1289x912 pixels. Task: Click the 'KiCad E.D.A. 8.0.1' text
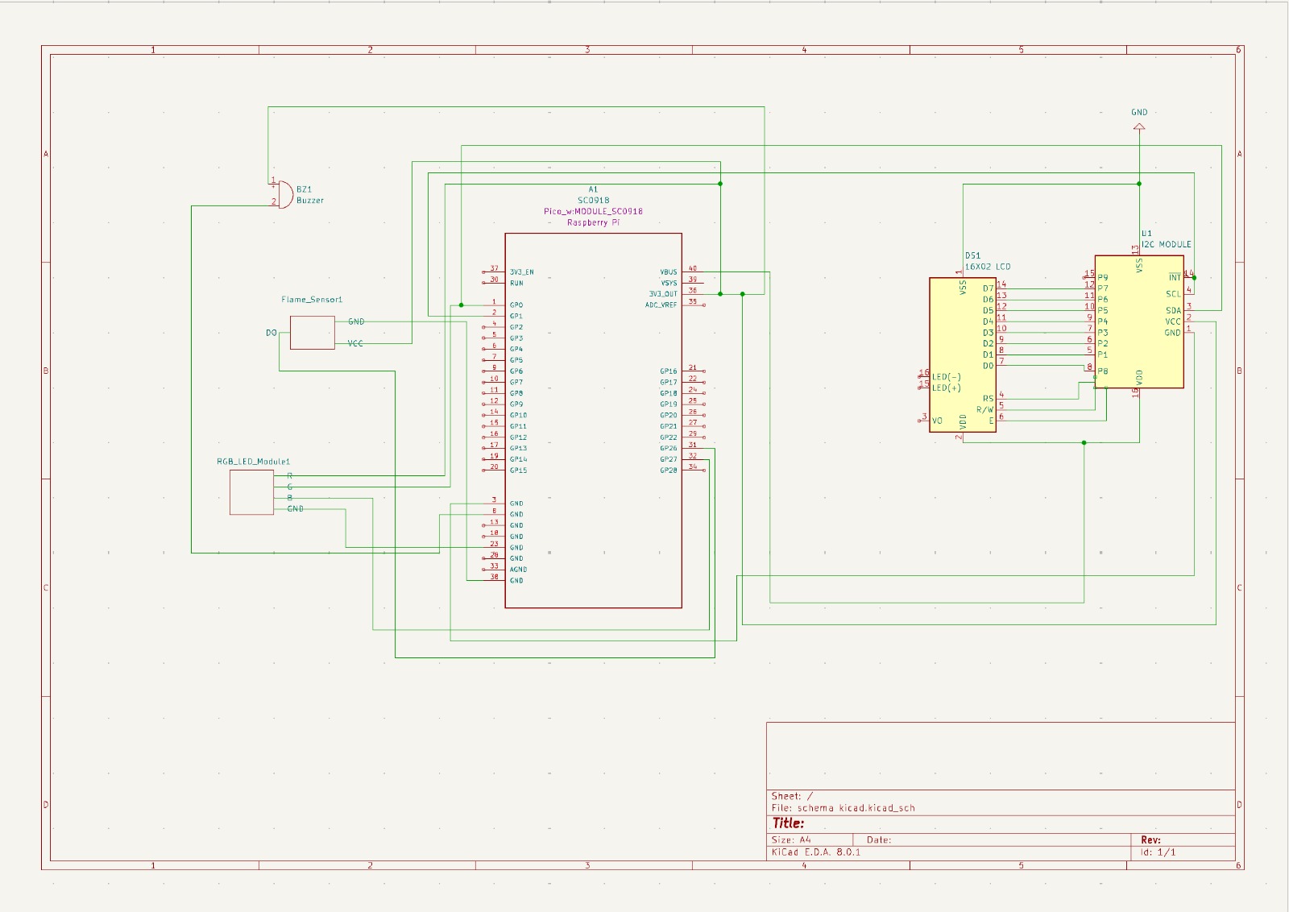(816, 852)
